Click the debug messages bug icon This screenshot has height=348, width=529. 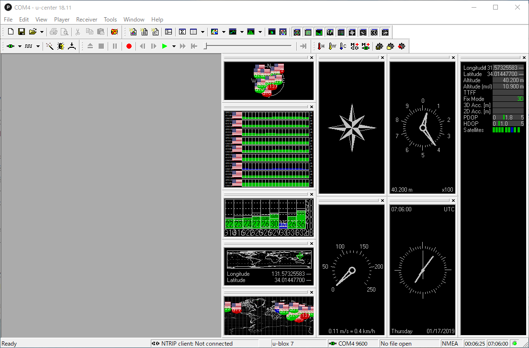[61, 46]
